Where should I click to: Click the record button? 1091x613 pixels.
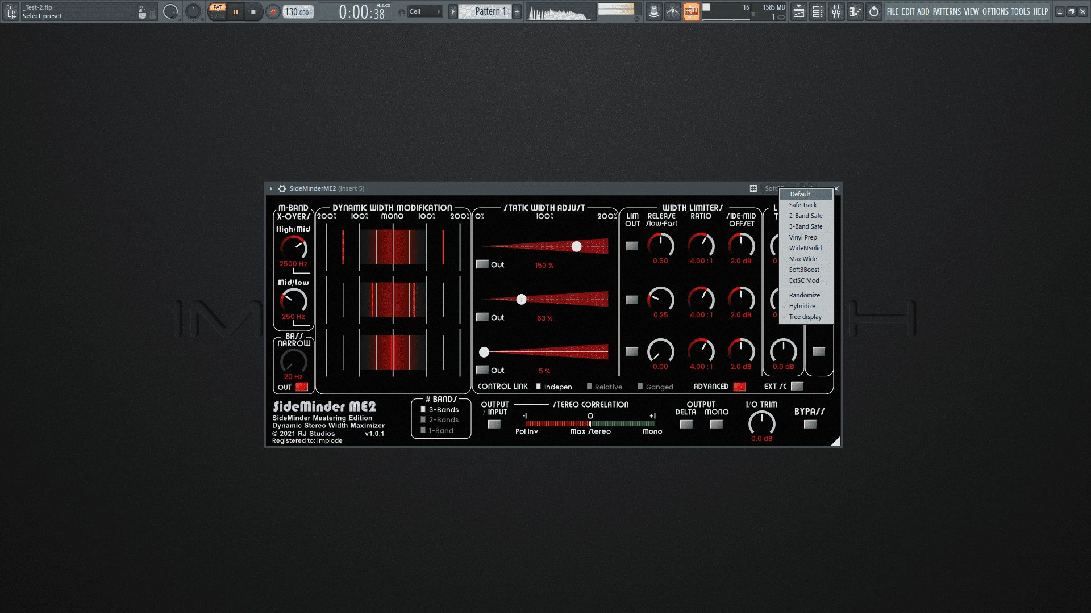pos(273,11)
